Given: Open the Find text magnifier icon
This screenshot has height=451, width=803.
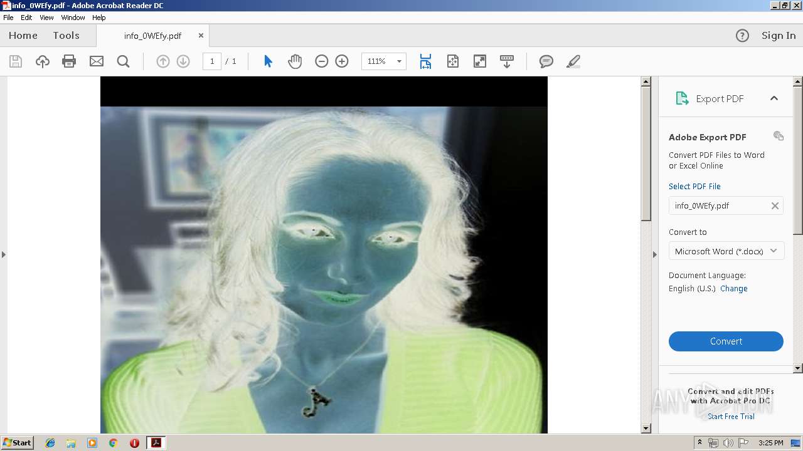Looking at the screenshot, I should coord(124,61).
